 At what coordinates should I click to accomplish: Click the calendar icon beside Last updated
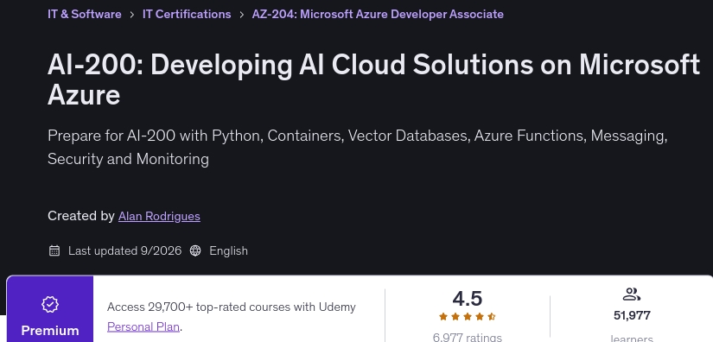click(x=54, y=250)
